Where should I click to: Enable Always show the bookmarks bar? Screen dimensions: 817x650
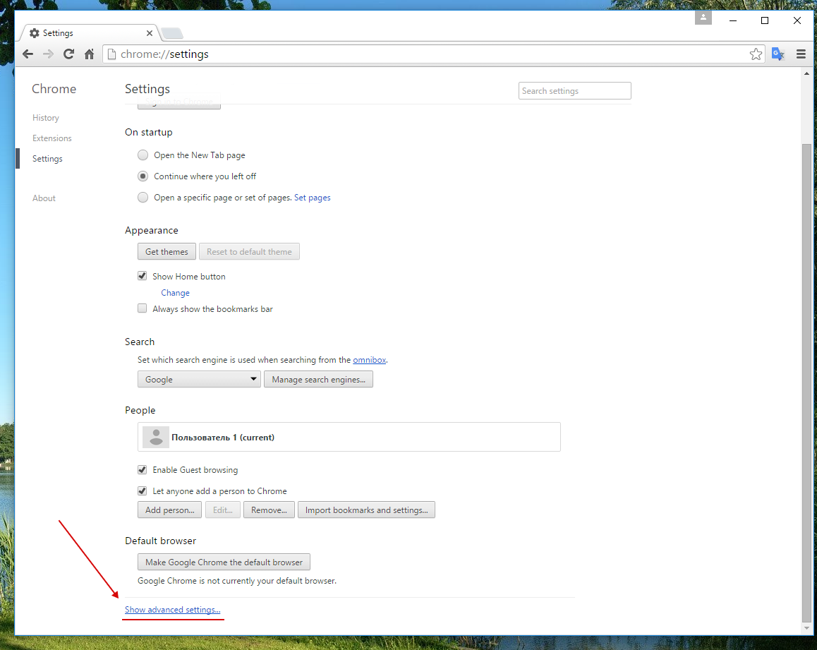[143, 309]
